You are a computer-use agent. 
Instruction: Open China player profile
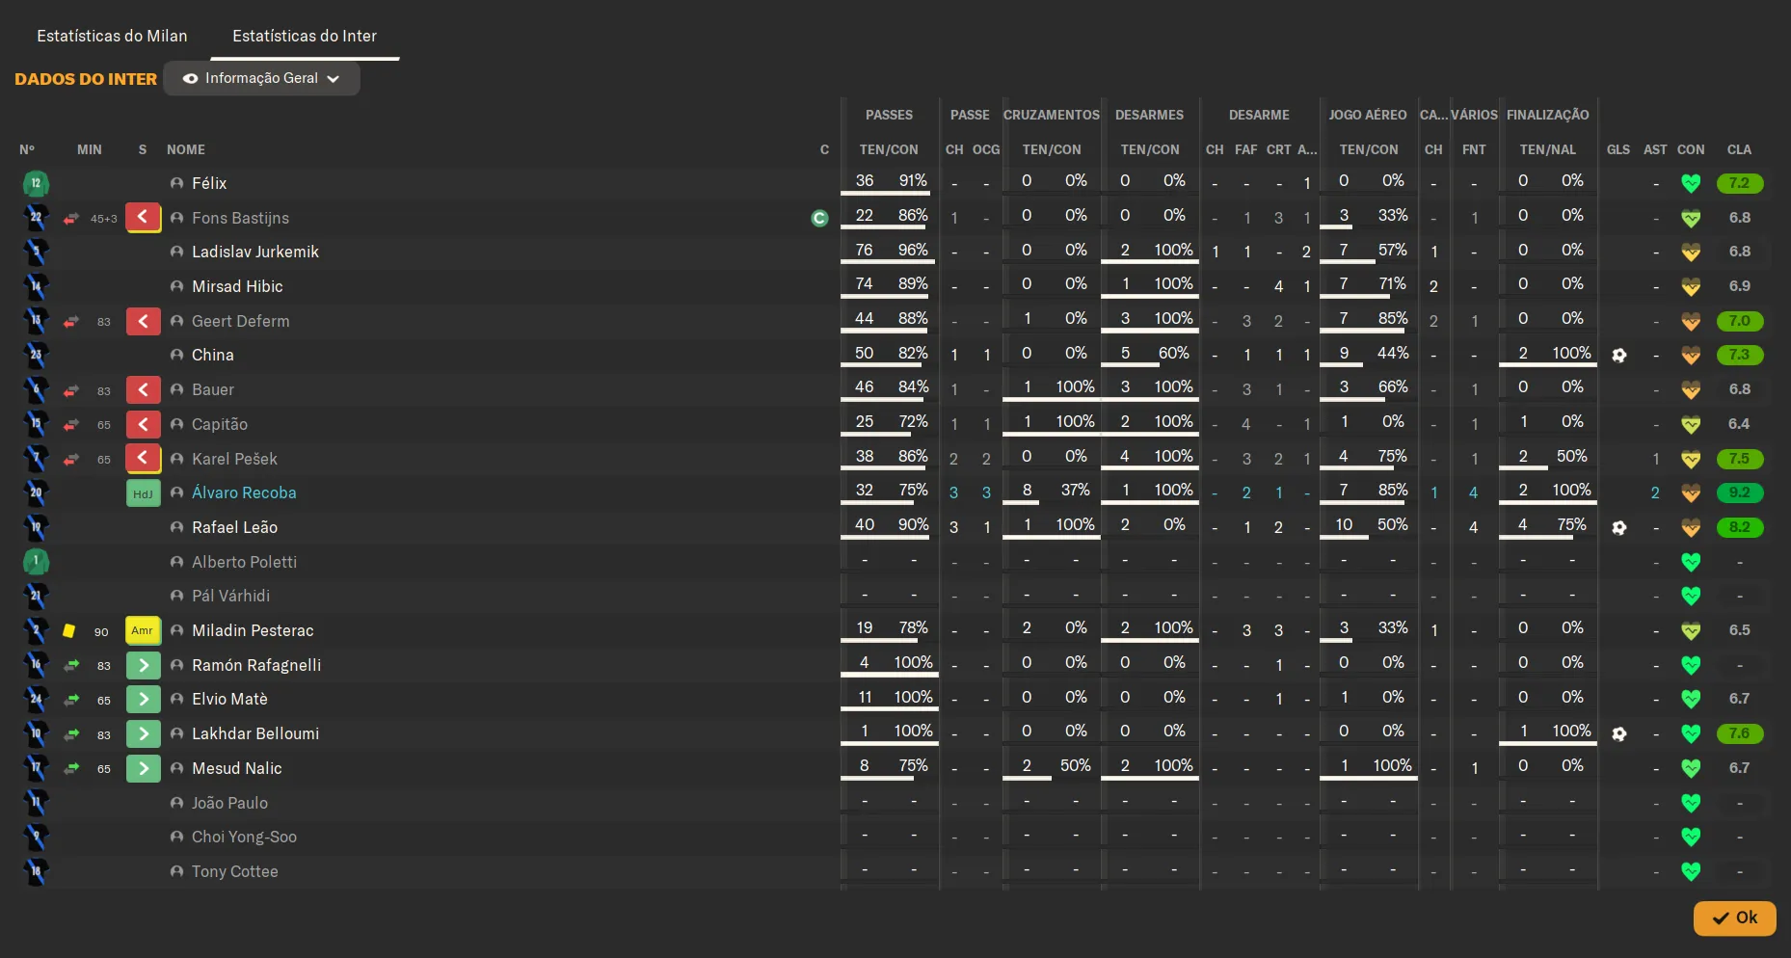click(213, 355)
